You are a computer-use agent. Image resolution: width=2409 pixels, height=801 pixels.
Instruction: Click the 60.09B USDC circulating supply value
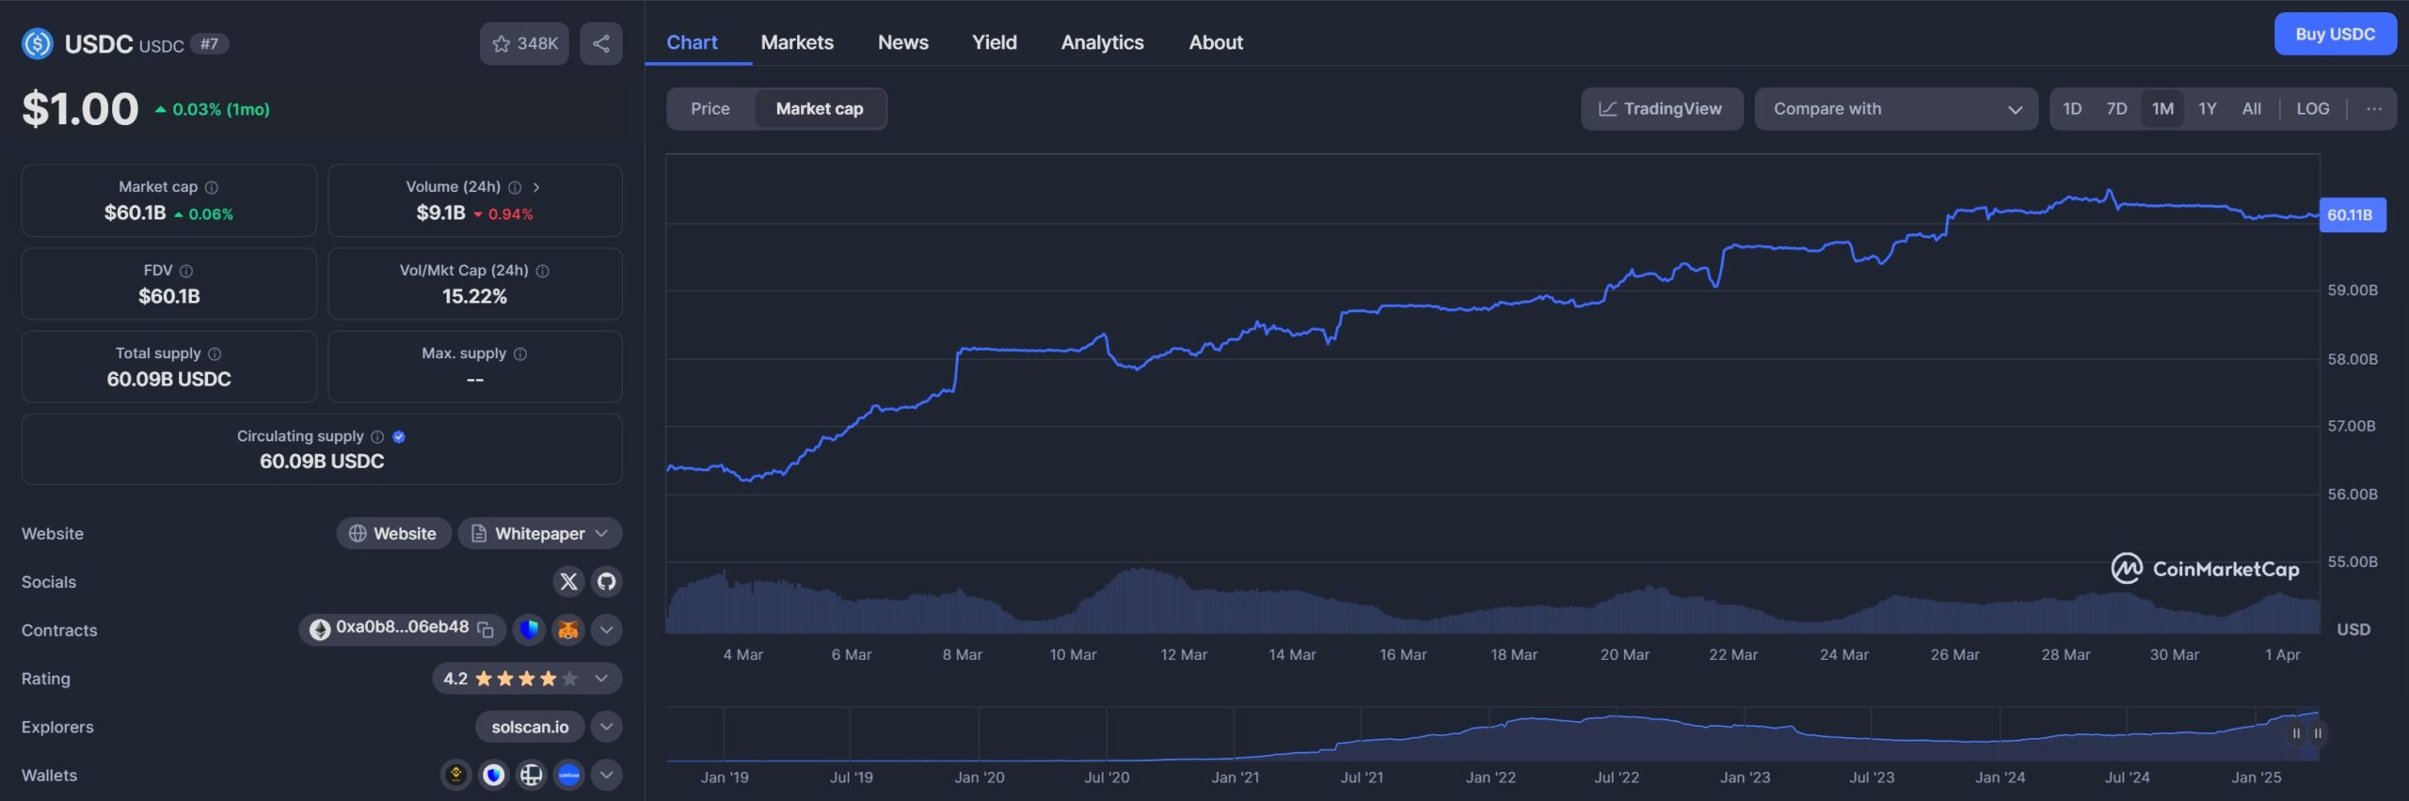coord(322,462)
